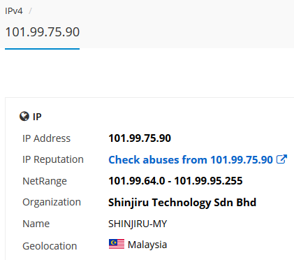294x260 pixels.
Task: Click the IPv4 breadcrumb link
Action: (14, 11)
